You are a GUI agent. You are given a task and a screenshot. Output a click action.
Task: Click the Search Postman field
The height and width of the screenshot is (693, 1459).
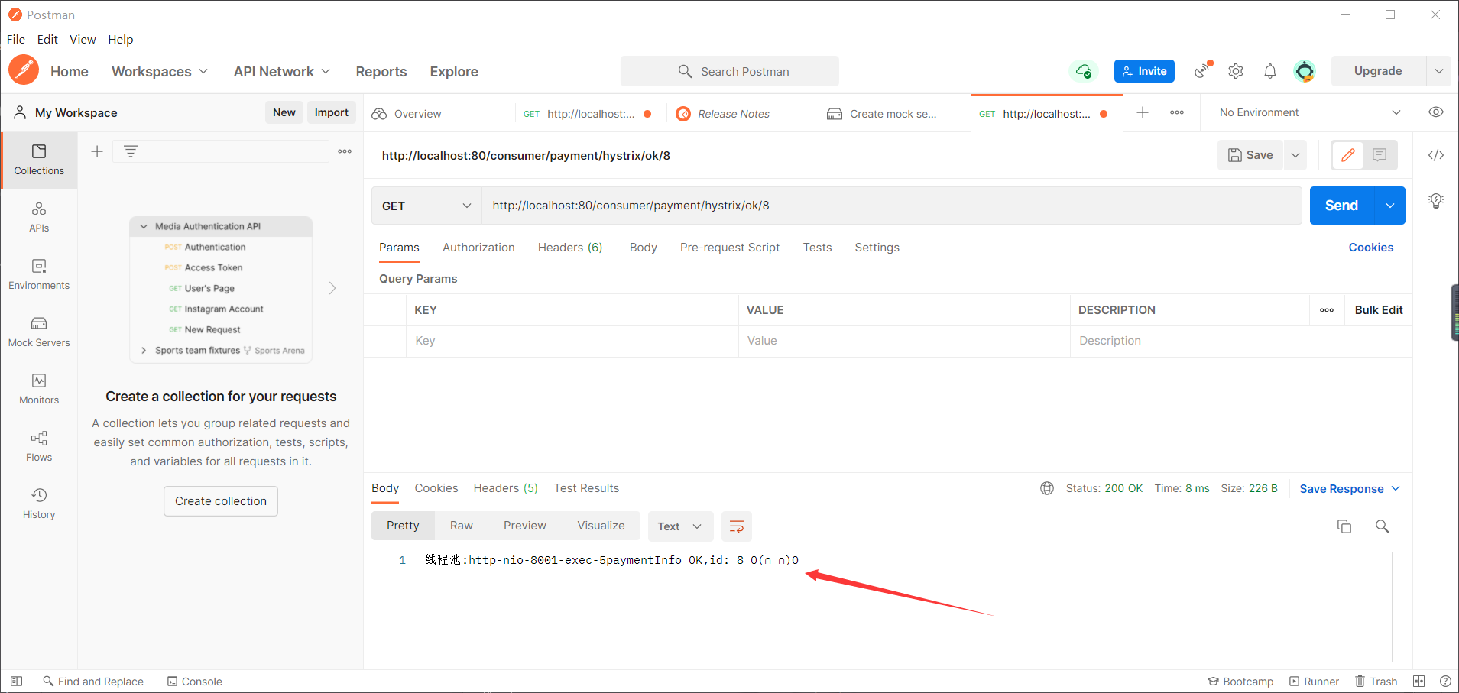tap(730, 71)
